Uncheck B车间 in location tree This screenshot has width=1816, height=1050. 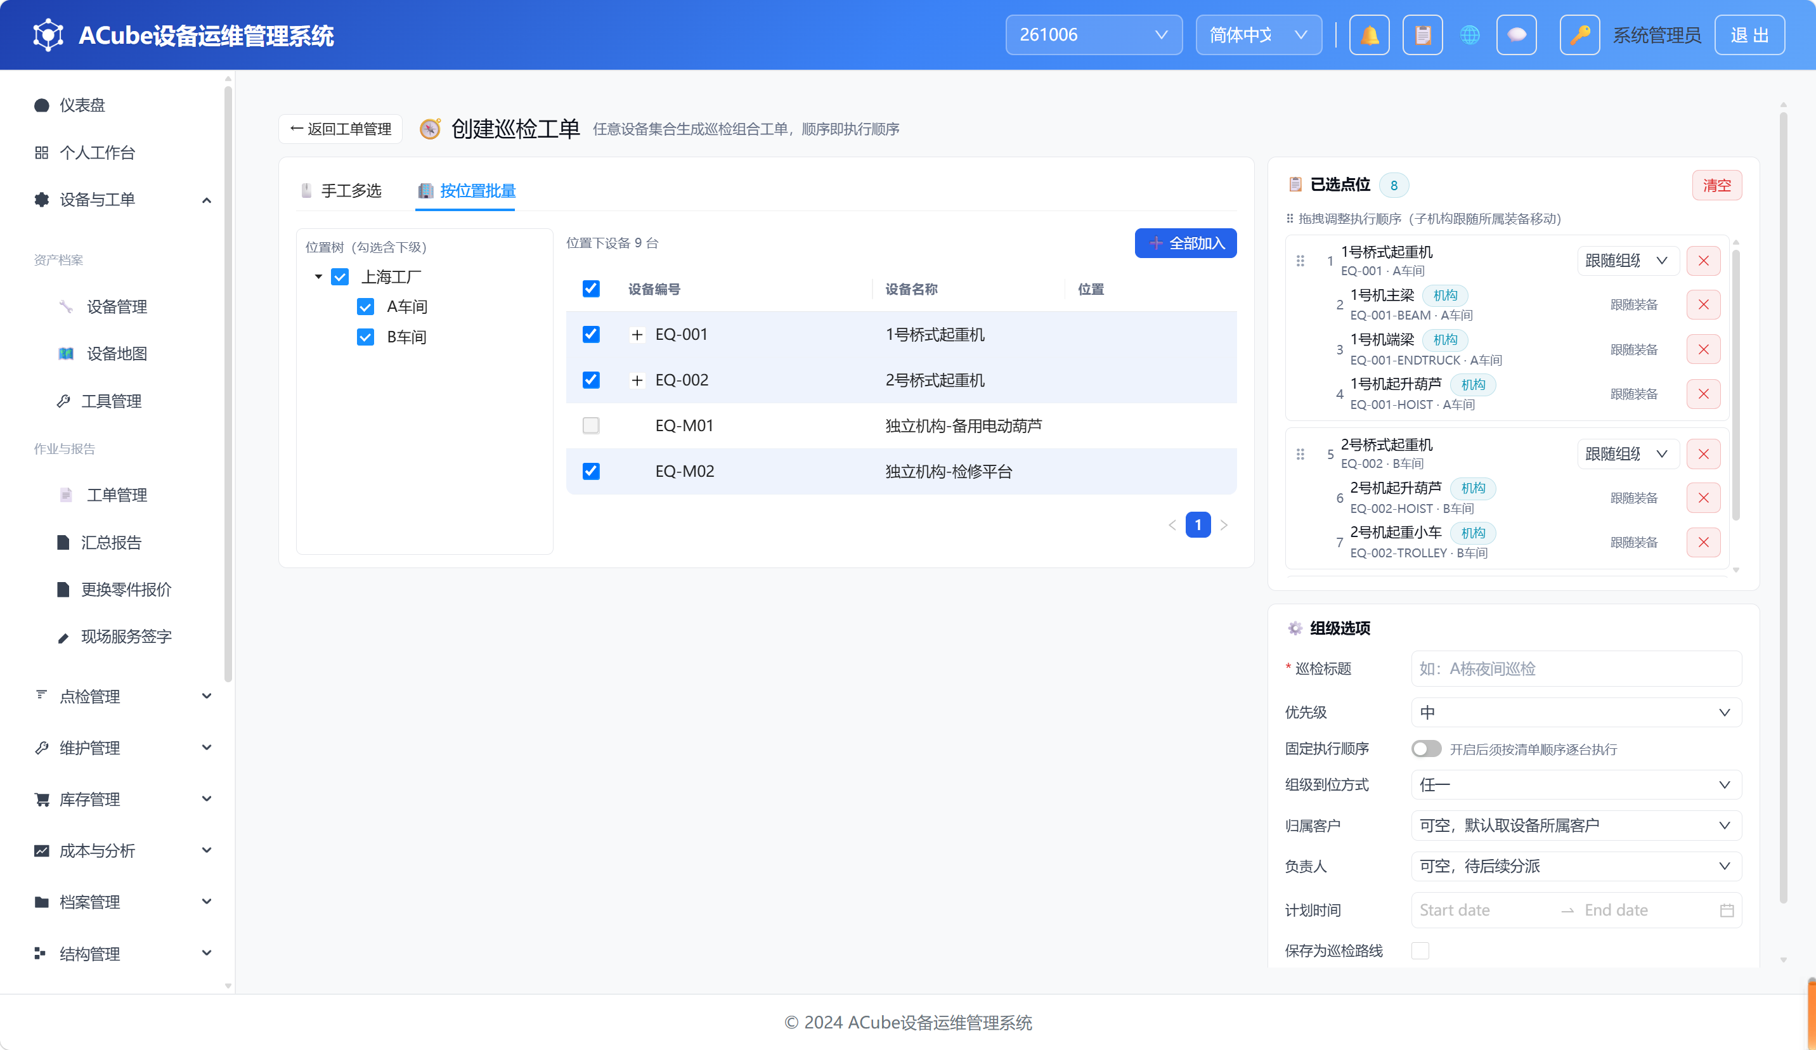point(365,337)
